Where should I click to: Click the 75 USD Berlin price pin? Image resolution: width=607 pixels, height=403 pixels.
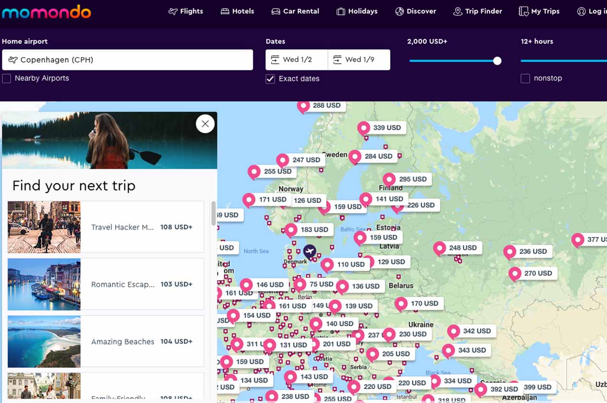[x=315, y=284]
